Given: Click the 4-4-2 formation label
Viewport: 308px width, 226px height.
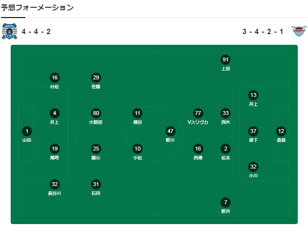Looking at the screenshot, I should [x=36, y=32].
